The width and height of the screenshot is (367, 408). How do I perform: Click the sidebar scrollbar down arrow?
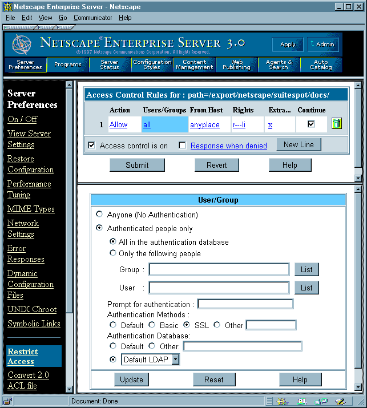pos(69,389)
